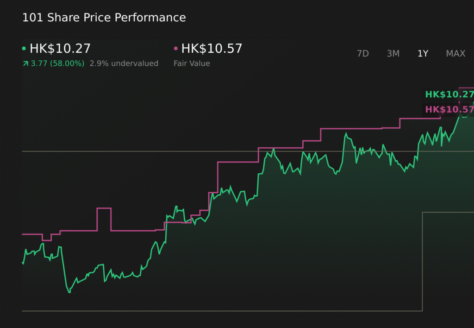The height and width of the screenshot is (328, 474).
Task: Click the HK$10.27 label beside the chart
Action: [x=449, y=94]
